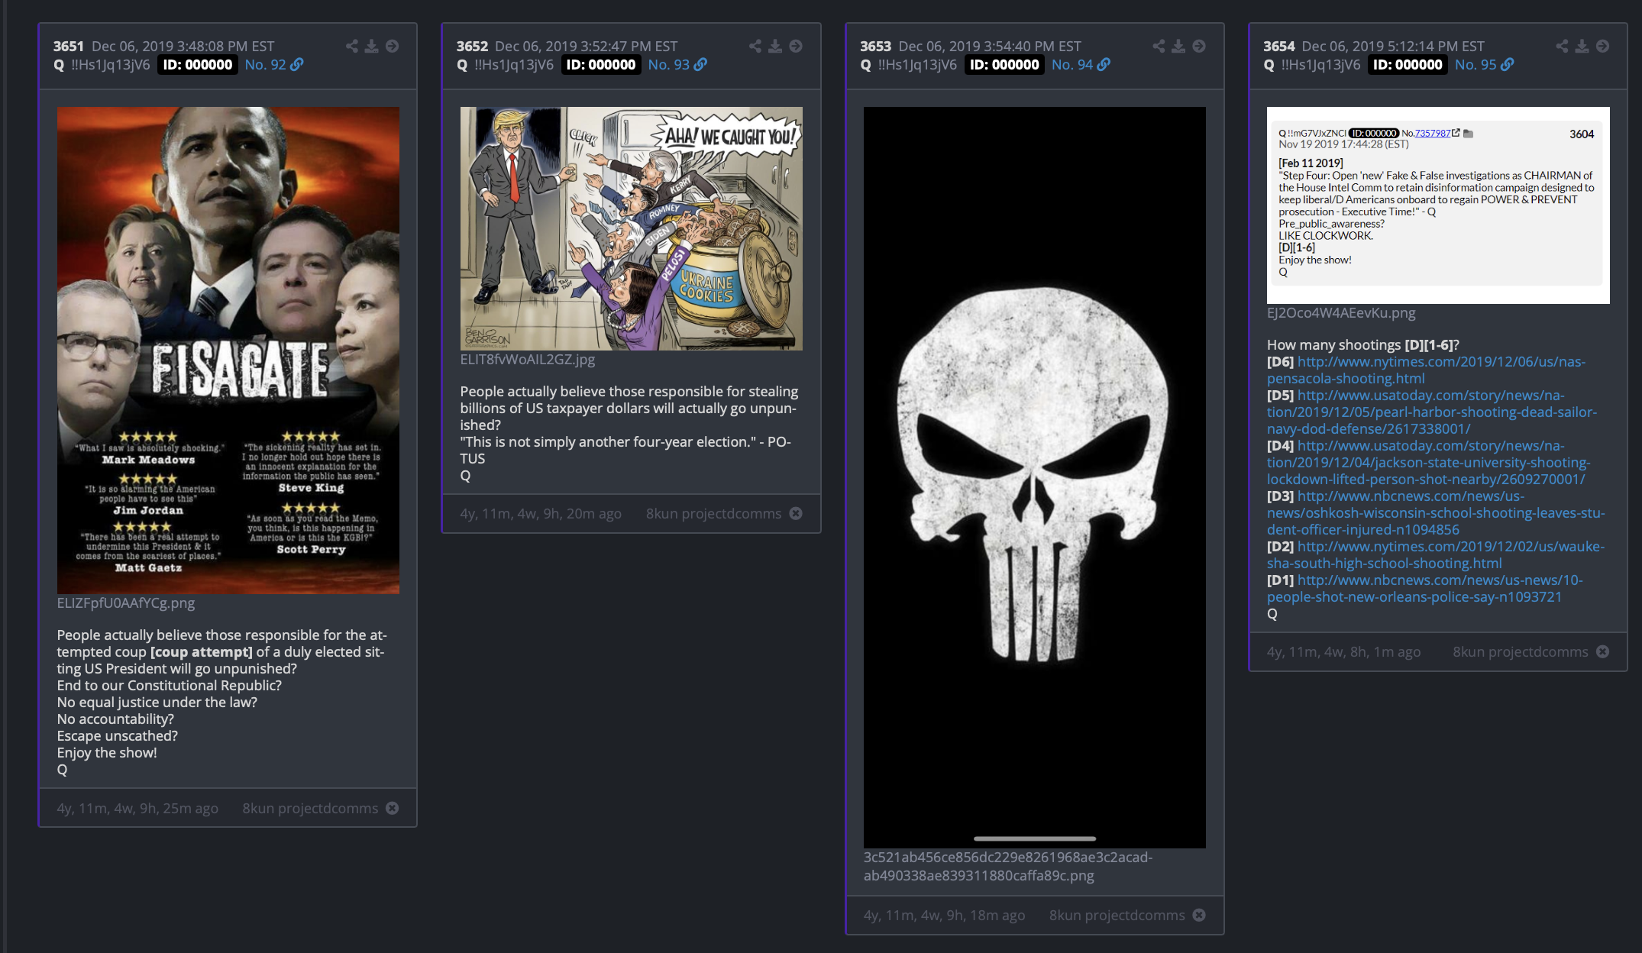Click the download icon on post 3652
1642x953 pixels.
click(774, 46)
